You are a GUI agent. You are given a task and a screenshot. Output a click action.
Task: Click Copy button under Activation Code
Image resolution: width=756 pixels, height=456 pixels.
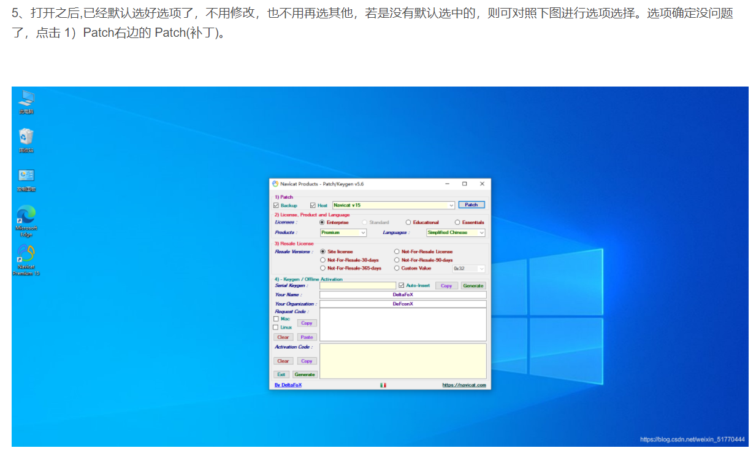[x=307, y=361]
